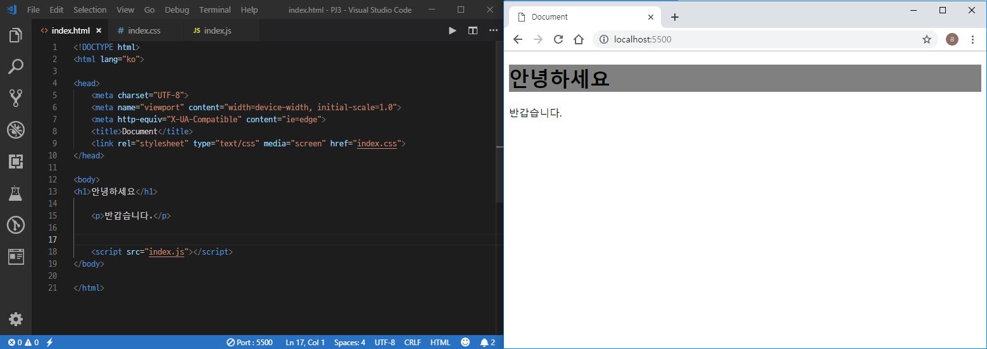Place cursor on the </html> closing tag

(89, 288)
